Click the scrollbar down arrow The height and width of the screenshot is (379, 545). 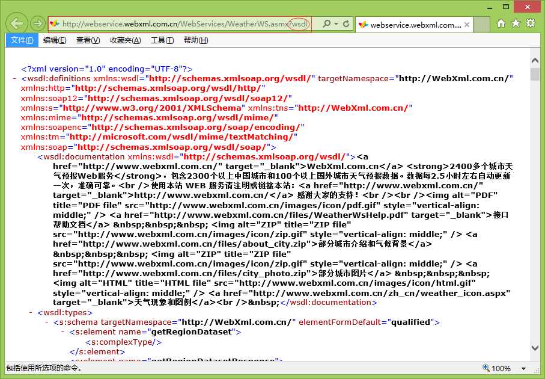point(535,347)
